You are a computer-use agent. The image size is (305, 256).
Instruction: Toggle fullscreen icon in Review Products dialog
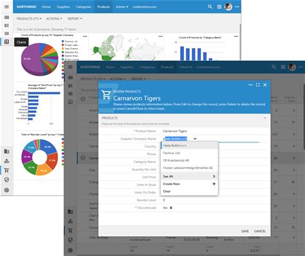tap(258, 85)
